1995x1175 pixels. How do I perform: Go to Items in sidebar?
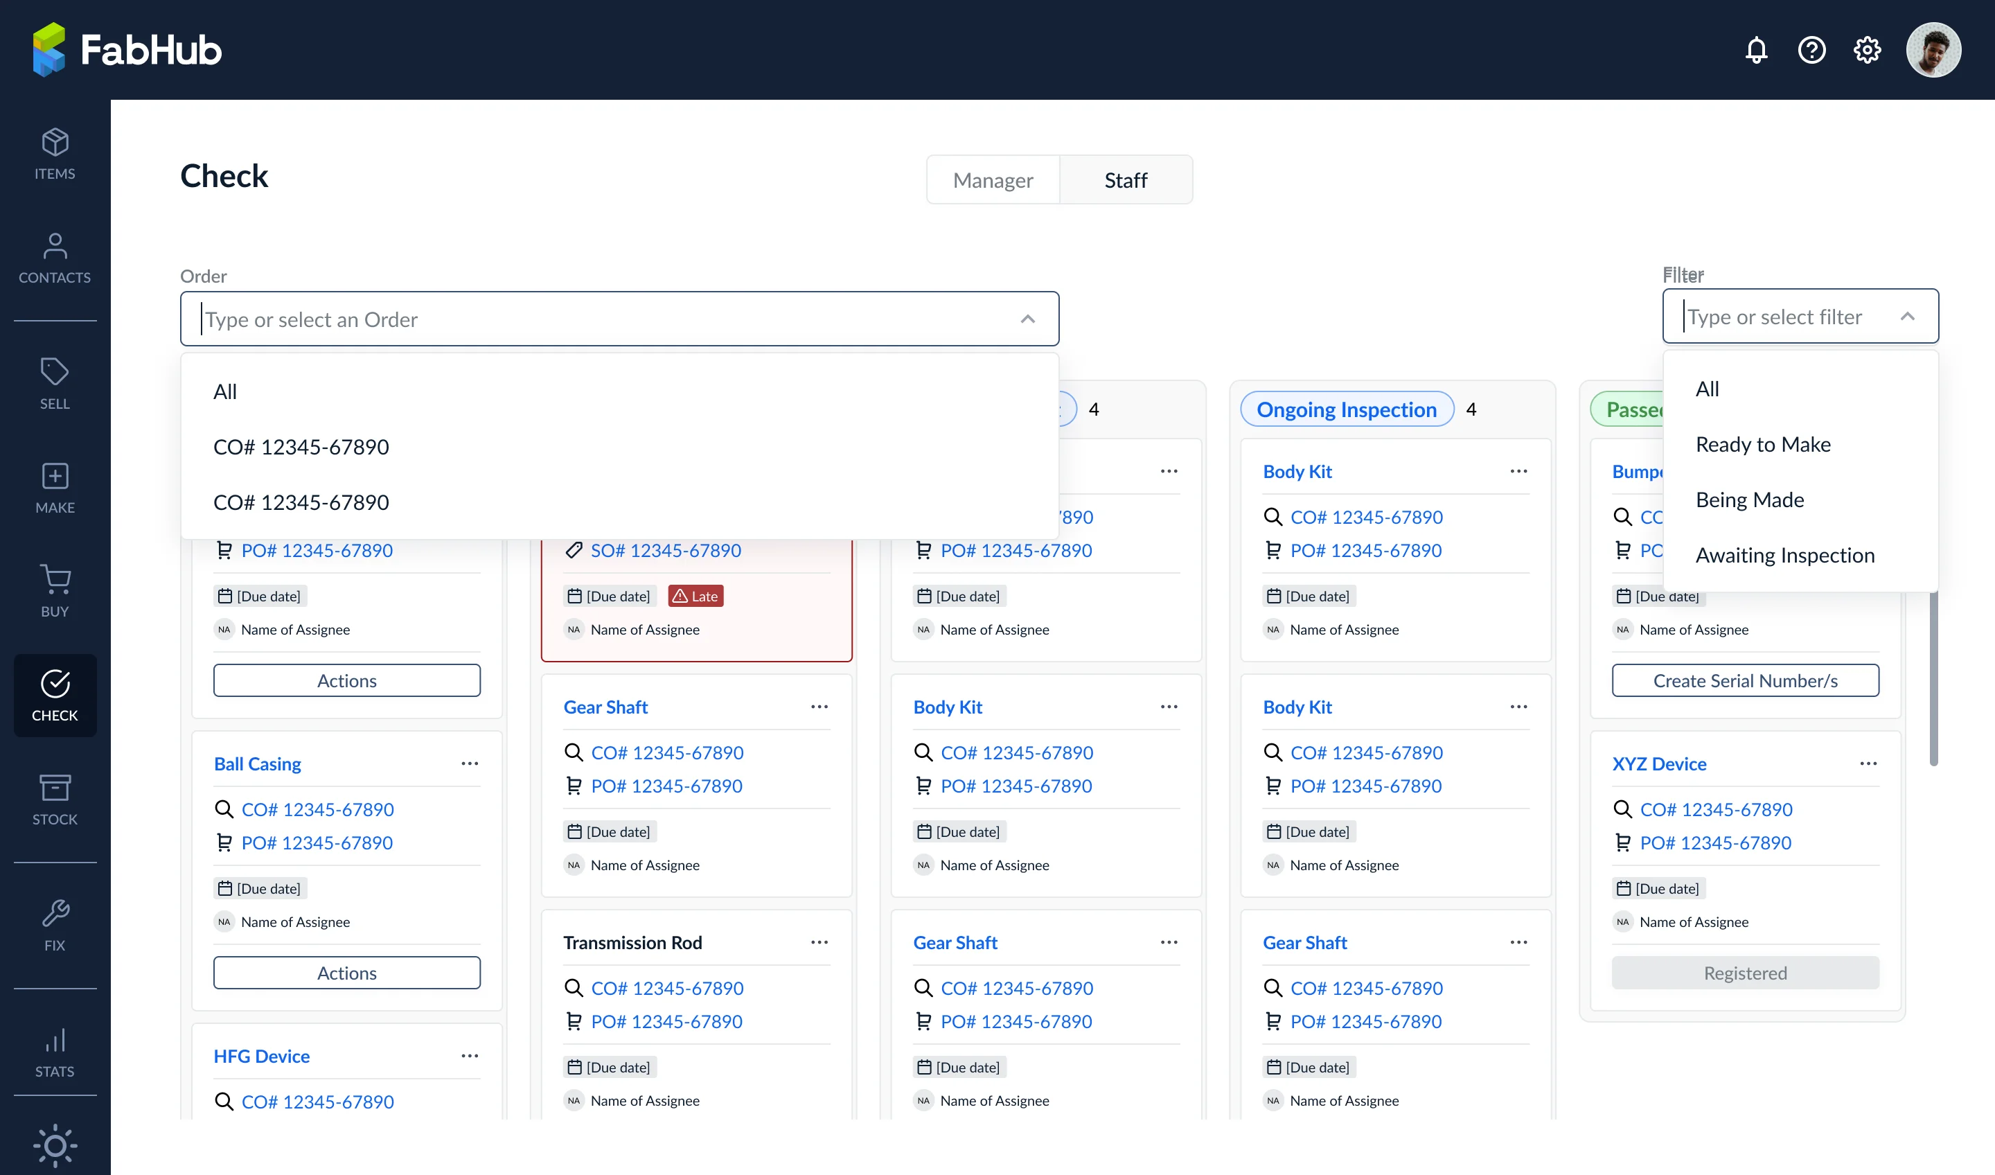click(55, 154)
